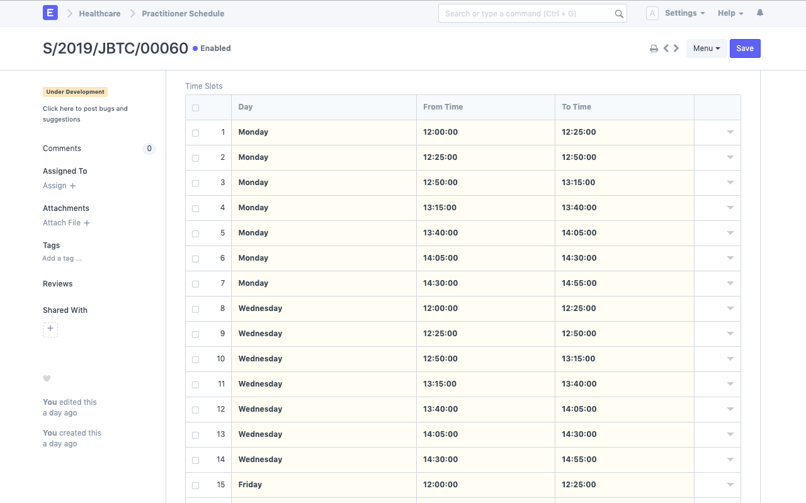Viewport: 806px width, 503px height.
Task: Open the Settings menu
Action: point(684,13)
